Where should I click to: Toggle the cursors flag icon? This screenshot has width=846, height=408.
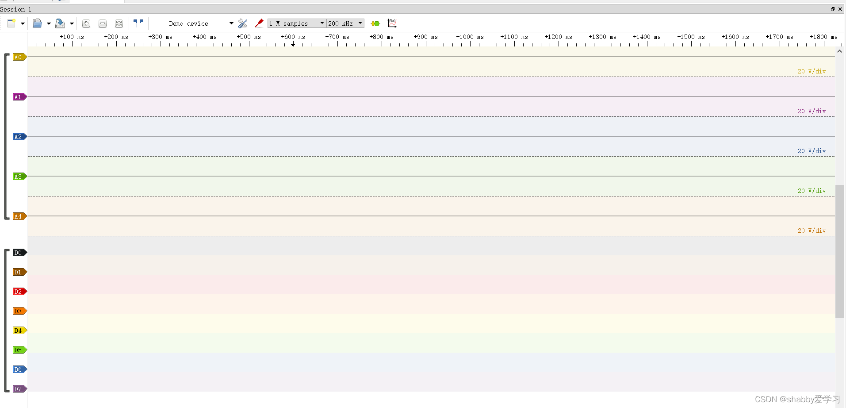[138, 23]
